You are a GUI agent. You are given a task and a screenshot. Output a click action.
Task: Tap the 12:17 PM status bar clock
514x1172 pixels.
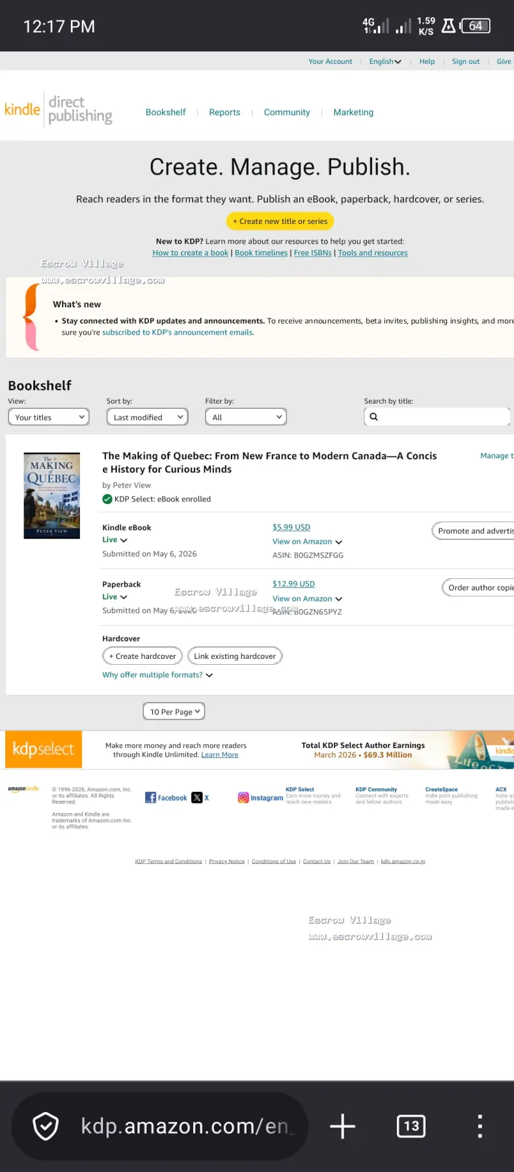click(x=59, y=27)
